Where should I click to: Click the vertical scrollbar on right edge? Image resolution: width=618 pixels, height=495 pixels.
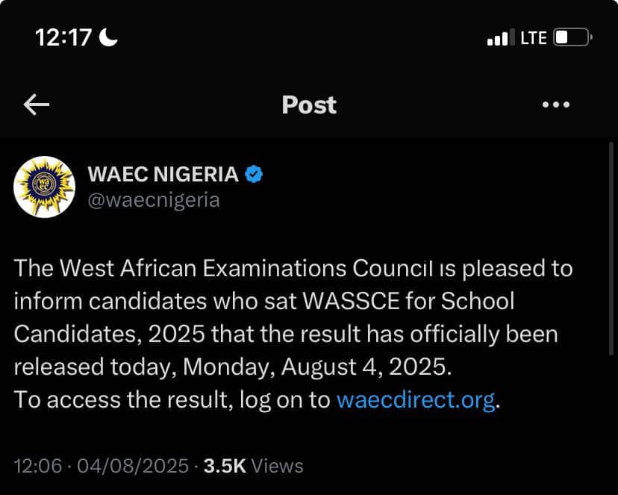coord(611,249)
